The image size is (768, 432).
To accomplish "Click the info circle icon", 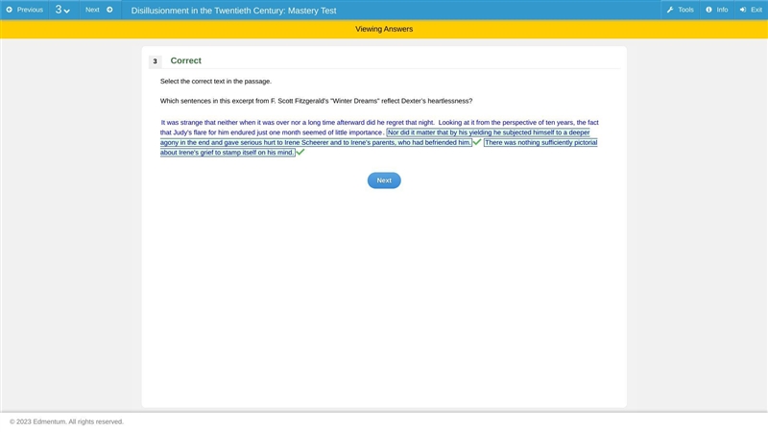I will pos(708,10).
